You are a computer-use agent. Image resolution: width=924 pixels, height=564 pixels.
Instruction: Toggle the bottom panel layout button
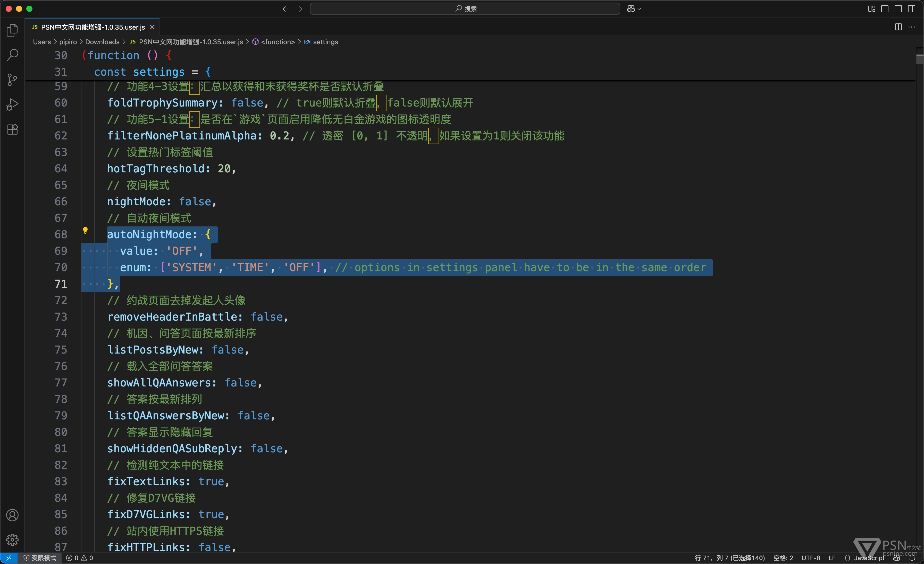point(898,8)
